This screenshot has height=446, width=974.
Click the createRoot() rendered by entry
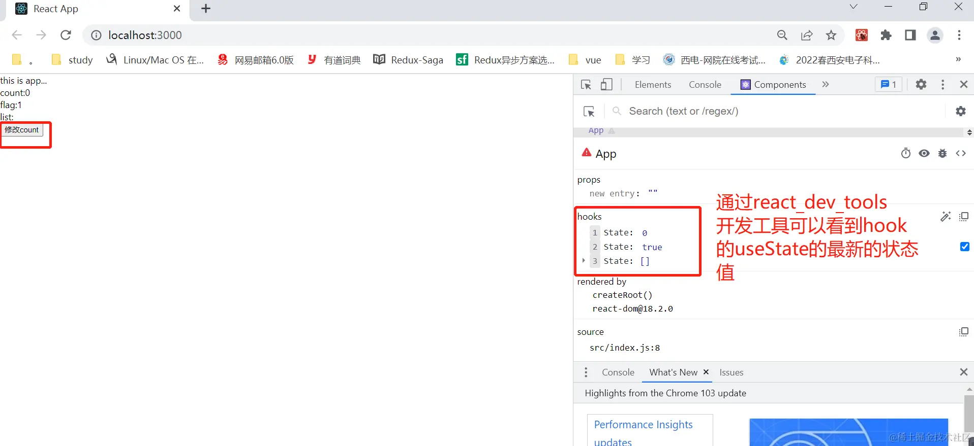(622, 295)
